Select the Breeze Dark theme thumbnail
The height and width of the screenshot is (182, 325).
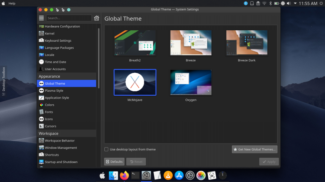pyautogui.click(x=247, y=43)
